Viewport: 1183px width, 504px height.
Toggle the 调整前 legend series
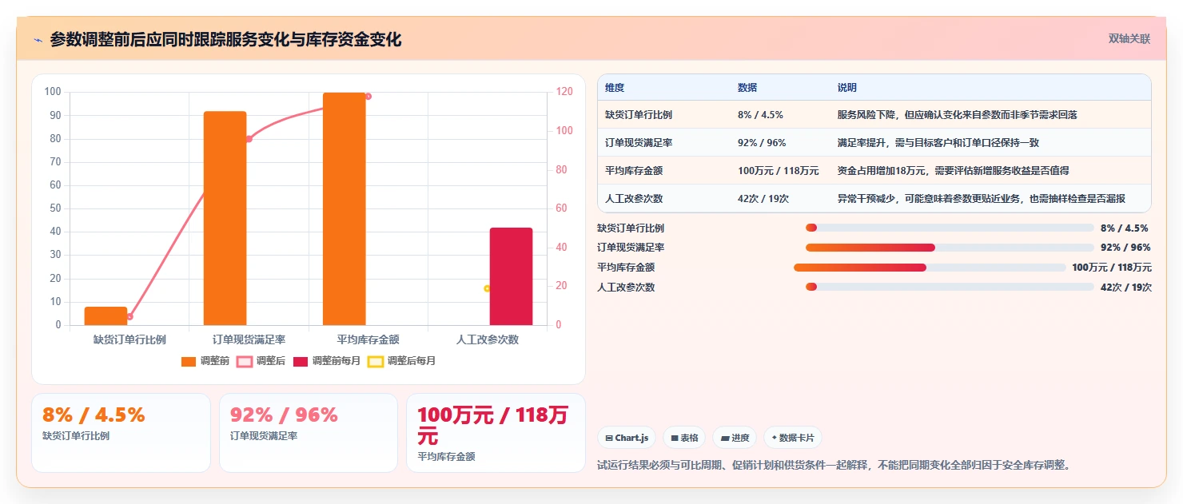click(205, 361)
